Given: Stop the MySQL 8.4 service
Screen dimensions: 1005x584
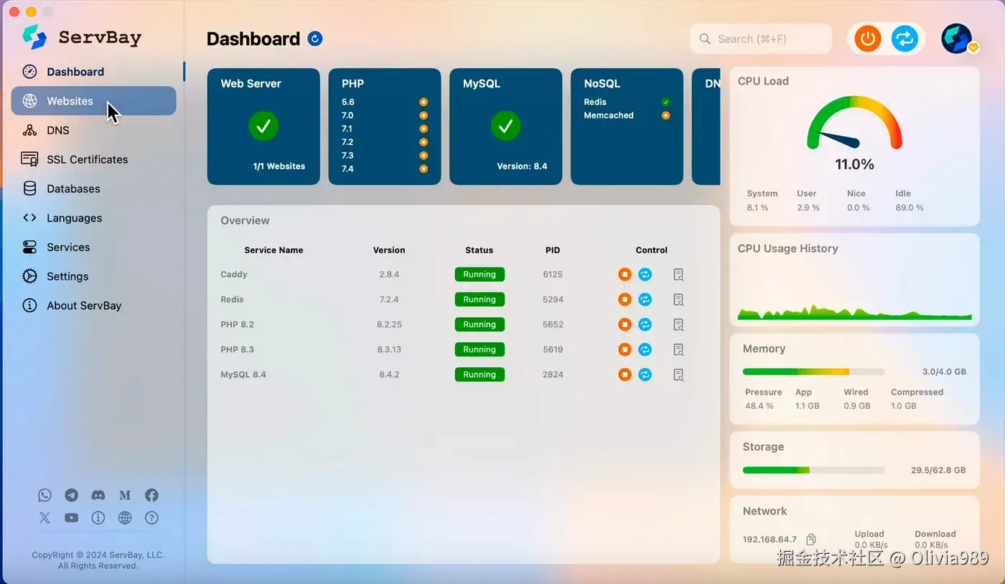Looking at the screenshot, I should click(625, 375).
